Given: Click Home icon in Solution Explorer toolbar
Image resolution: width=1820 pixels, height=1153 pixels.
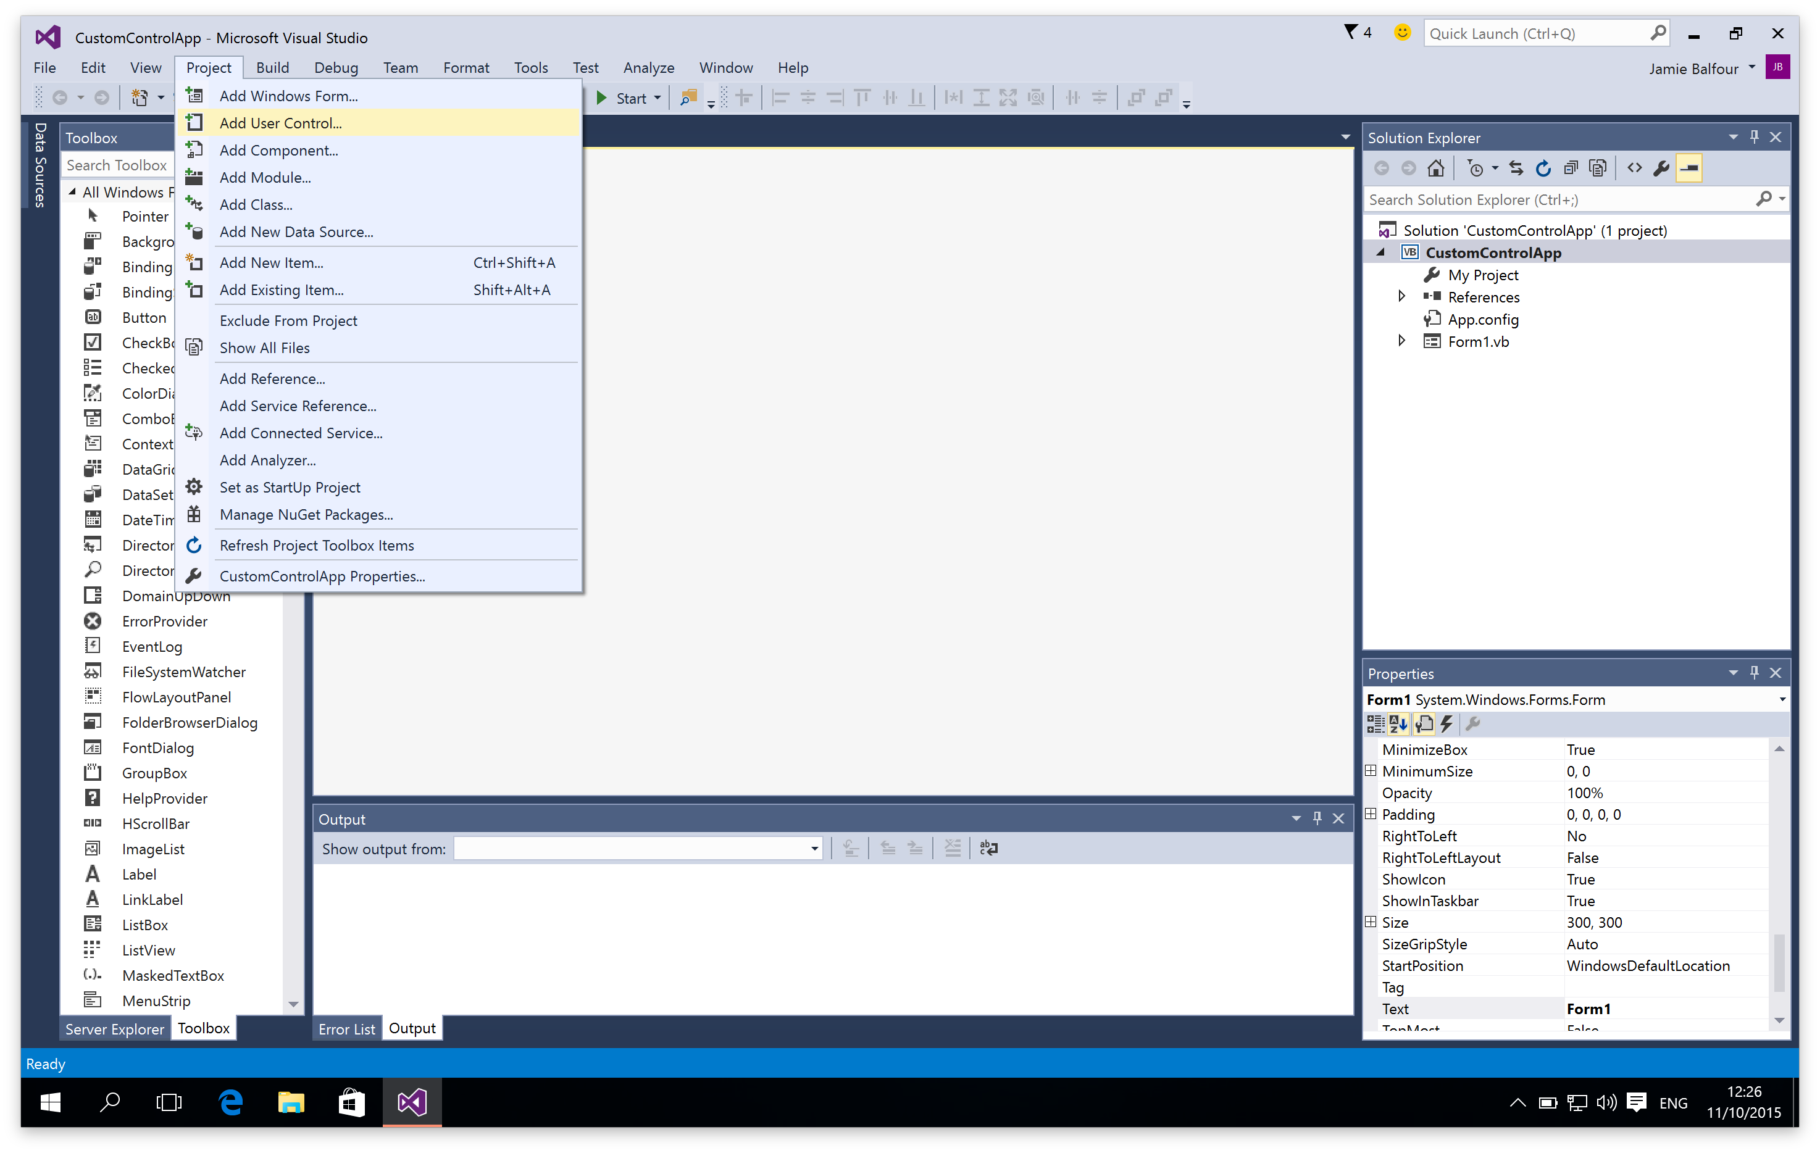Looking at the screenshot, I should [1435, 168].
